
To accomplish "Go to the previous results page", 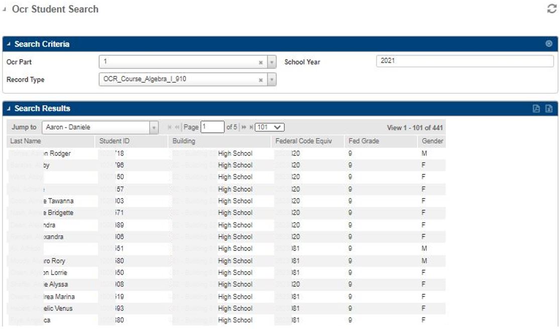I will pos(177,127).
